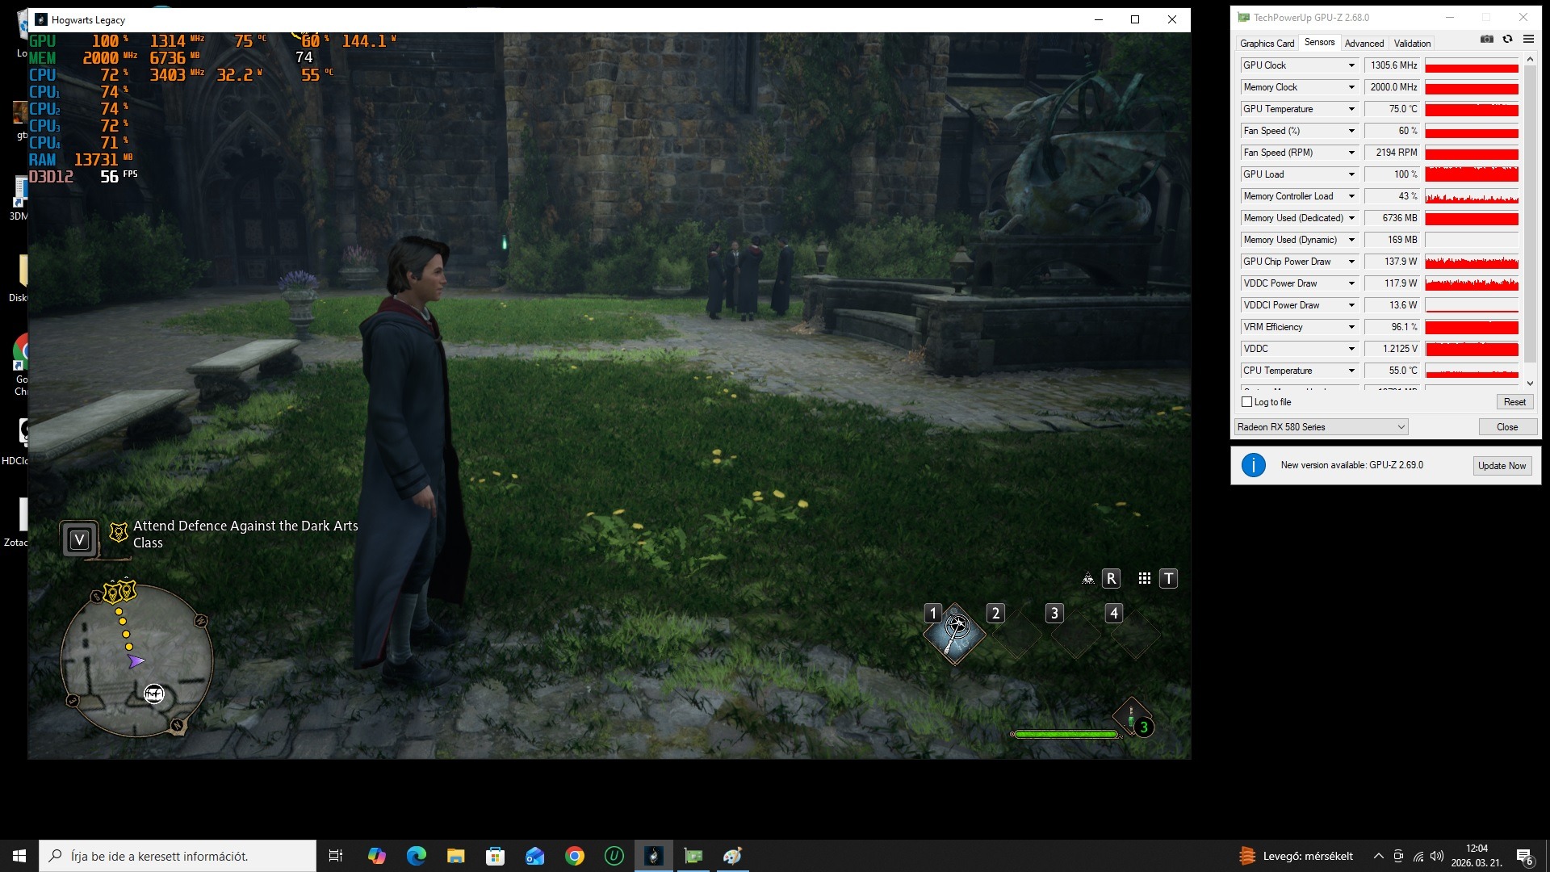1550x872 pixels.
Task: Click Google Chrome icon in taskbar
Action: 575,856
